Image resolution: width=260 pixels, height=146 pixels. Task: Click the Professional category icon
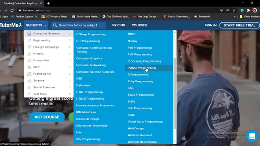click(29, 74)
